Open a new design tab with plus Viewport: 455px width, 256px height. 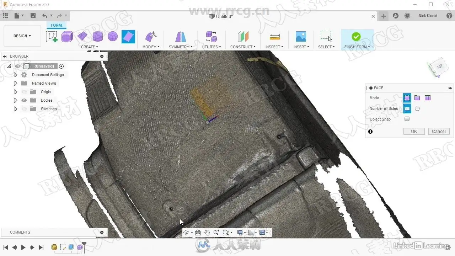pyautogui.click(x=384, y=16)
